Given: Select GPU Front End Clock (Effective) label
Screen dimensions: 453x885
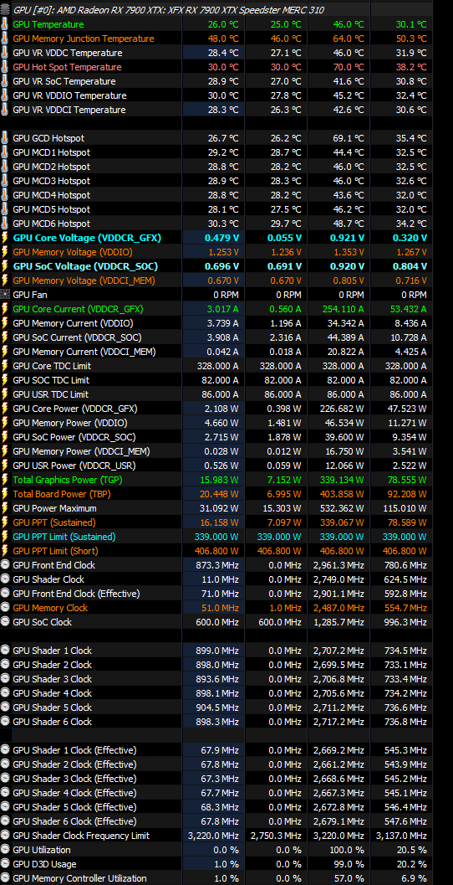Looking at the screenshot, I should [x=76, y=593].
